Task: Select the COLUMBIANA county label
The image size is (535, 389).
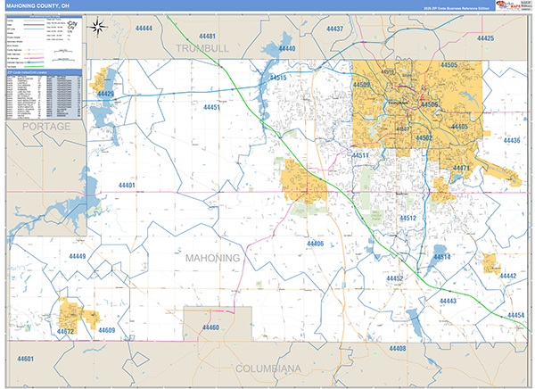Action: click(268, 368)
